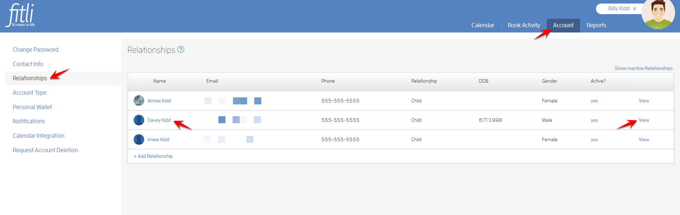Viewport: 680px width, 215px height.
Task: Click the Relationship column header
Action: [424, 81]
